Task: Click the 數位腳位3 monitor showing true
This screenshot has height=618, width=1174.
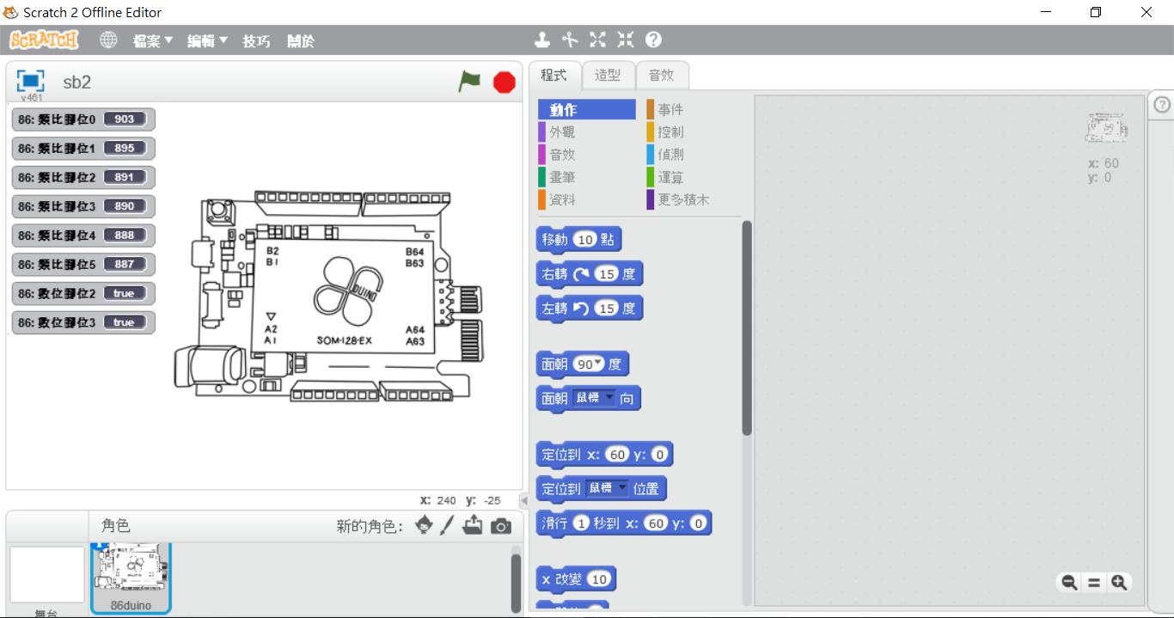Action: [x=83, y=322]
